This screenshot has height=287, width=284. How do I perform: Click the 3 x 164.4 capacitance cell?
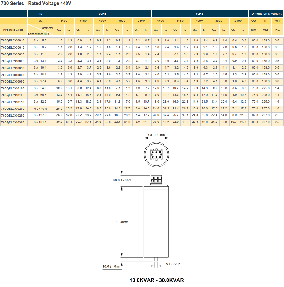coord(40,122)
